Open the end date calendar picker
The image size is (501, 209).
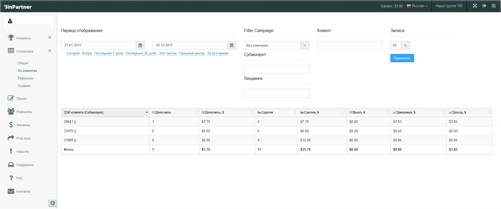tap(231, 45)
